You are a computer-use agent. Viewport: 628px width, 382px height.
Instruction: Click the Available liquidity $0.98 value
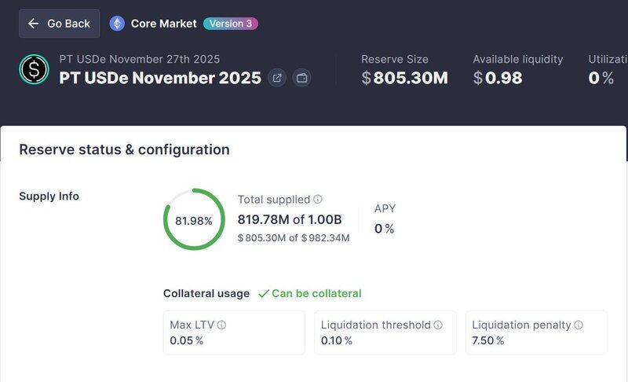pyautogui.click(x=498, y=78)
